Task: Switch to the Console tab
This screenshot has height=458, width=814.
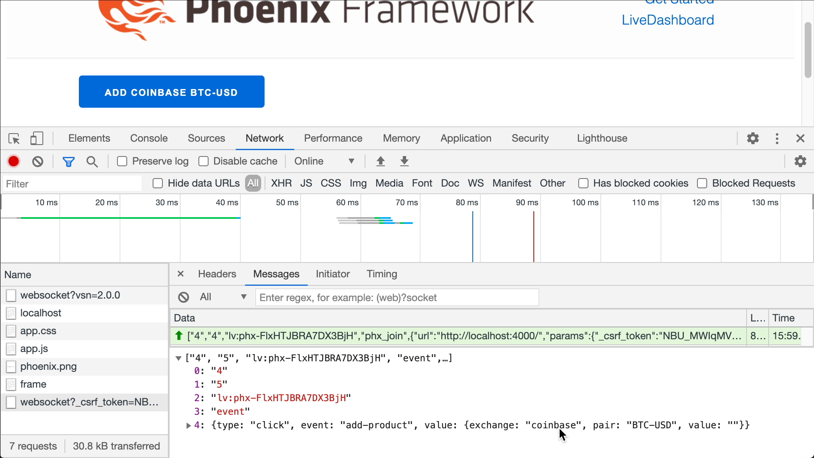Action: click(x=149, y=138)
